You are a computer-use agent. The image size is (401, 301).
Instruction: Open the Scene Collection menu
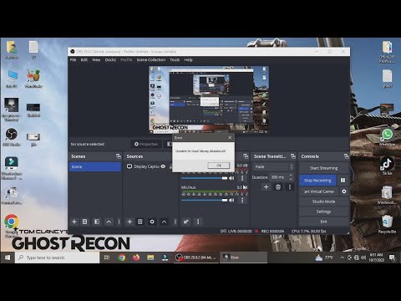click(151, 60)
